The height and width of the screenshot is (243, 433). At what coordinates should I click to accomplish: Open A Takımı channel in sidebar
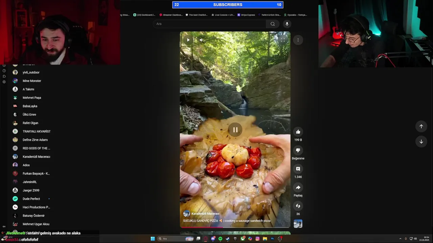click(x=28, y=89)
